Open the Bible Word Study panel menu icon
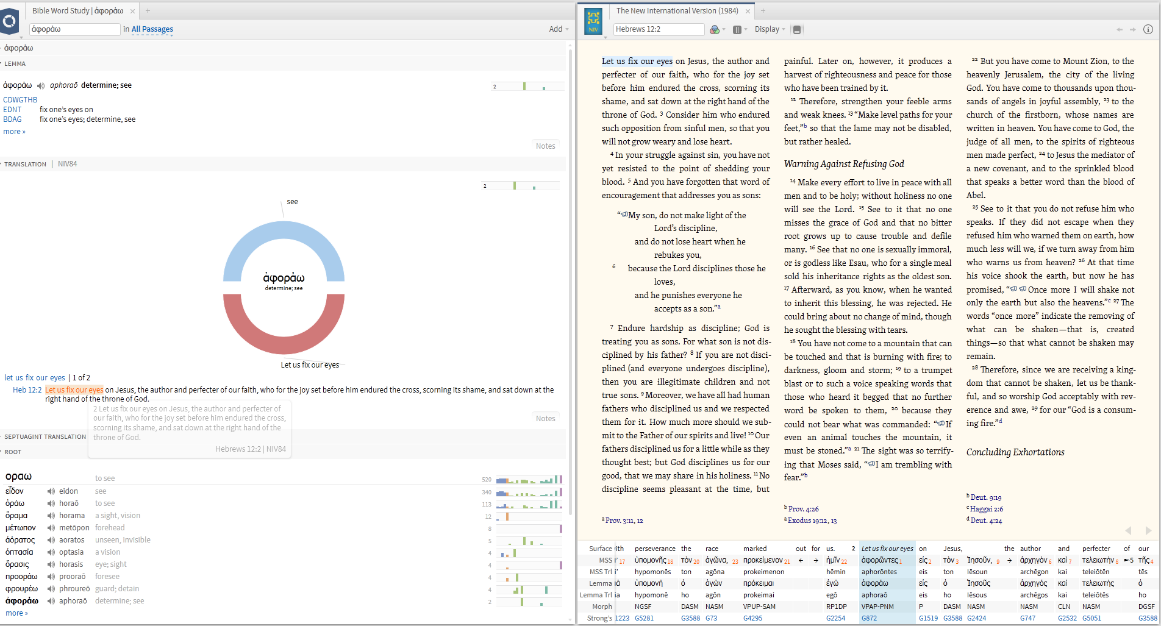 (10, 23)
